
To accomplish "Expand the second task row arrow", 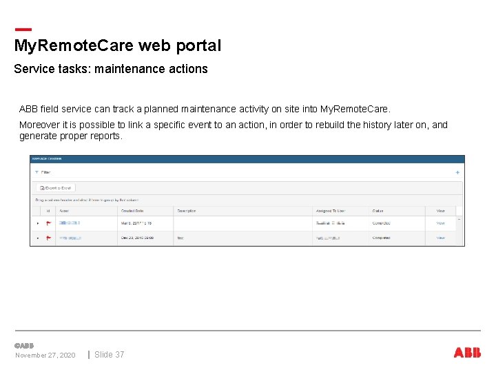I will click(x=37, y=238).
